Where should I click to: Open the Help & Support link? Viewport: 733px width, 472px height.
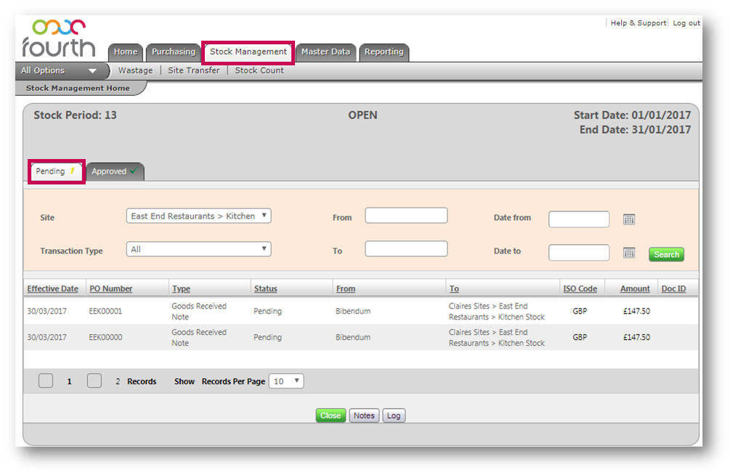coord(638,23)
